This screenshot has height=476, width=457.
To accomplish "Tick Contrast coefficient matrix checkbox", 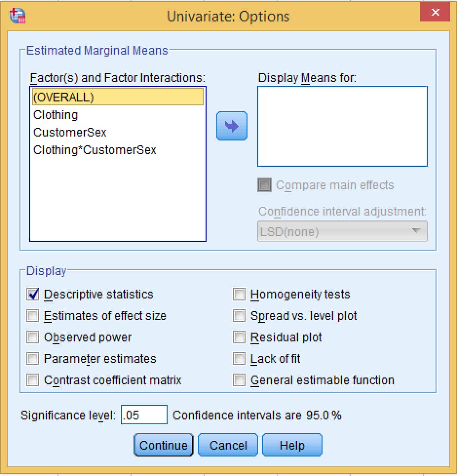I will pos(33,380).
